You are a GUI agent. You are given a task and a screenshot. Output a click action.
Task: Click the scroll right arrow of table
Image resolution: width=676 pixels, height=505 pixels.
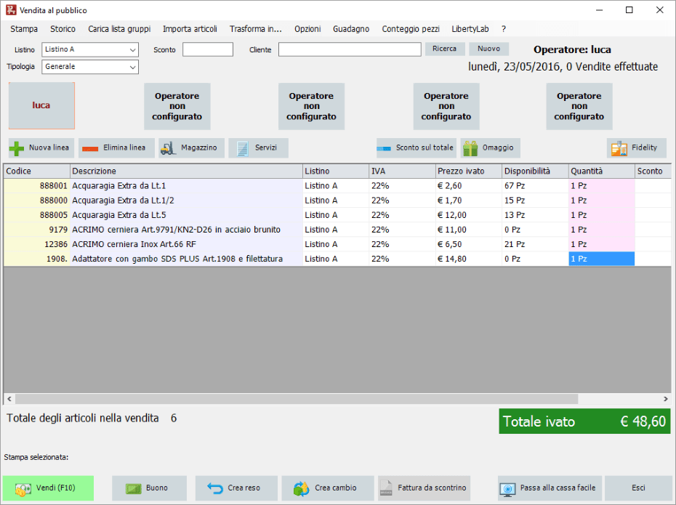click(x=666, y=399)
